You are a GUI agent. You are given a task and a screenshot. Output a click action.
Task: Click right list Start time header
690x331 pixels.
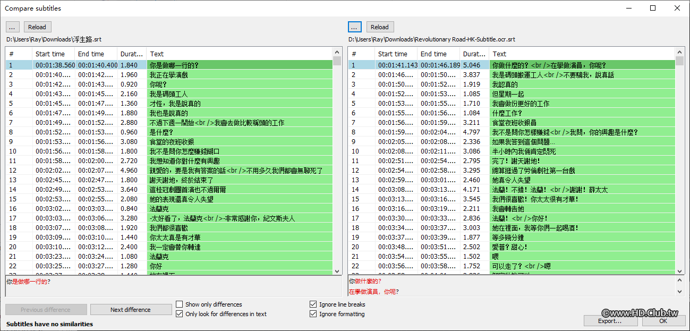(396, 54)
